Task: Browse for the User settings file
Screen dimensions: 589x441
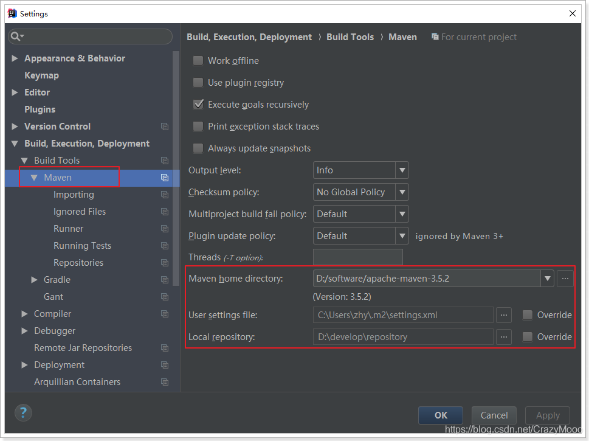Action: 504,315
